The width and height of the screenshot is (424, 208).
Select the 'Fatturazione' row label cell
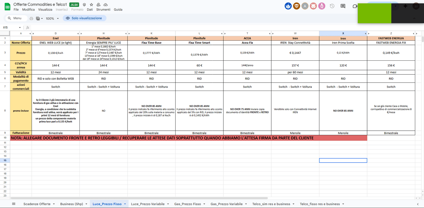21,133
